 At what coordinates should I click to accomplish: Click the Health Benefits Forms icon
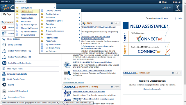coord(4,79)
